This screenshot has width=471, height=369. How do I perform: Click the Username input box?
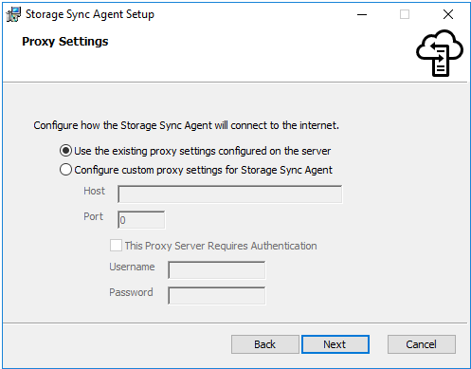[x=217, y=270]
